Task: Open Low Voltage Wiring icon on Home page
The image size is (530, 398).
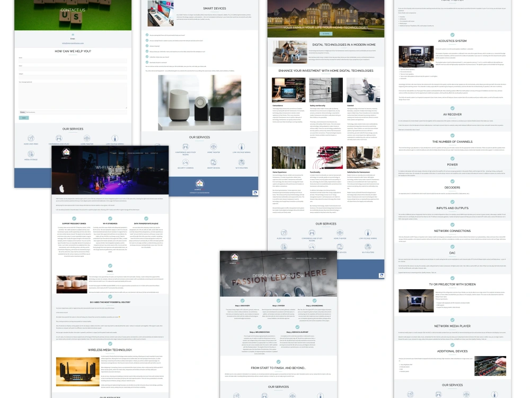Action: [368, 233]
